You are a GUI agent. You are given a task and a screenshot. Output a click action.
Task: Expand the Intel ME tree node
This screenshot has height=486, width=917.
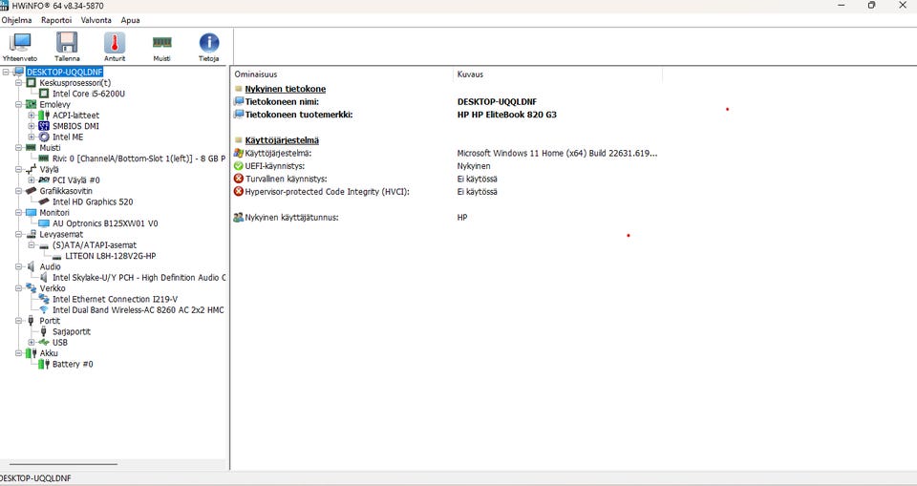(32, 137)
